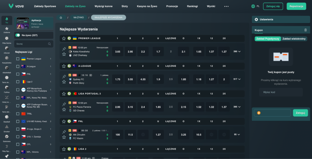Open Promocje menu

pyautogui.click(x=172, y=6)
